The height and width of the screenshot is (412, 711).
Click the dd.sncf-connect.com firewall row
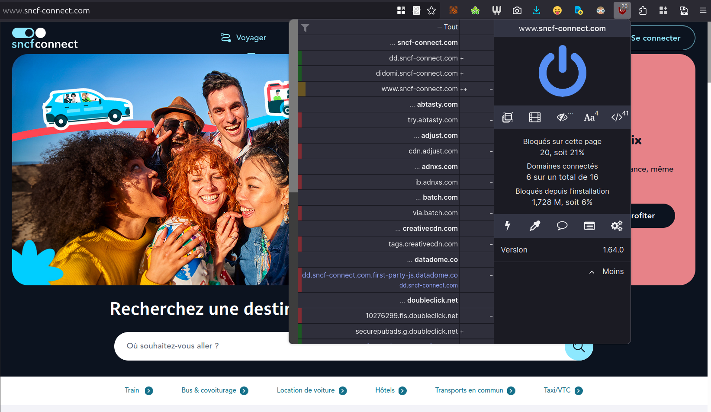click(x=396, y=58)
